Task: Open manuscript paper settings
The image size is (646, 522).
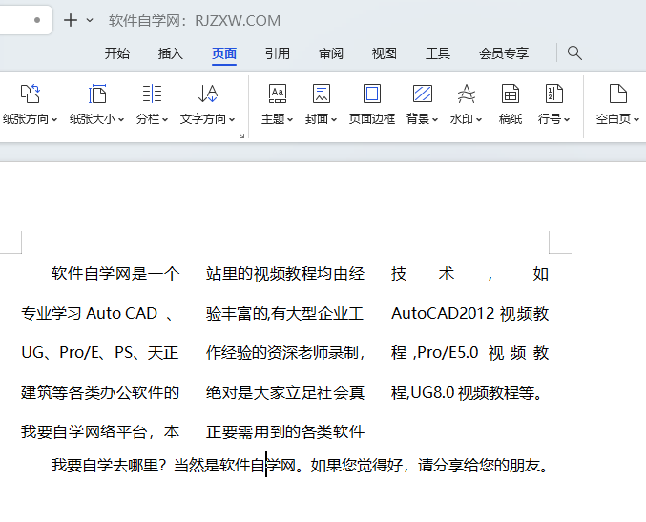Action: [x=511, y=104]
